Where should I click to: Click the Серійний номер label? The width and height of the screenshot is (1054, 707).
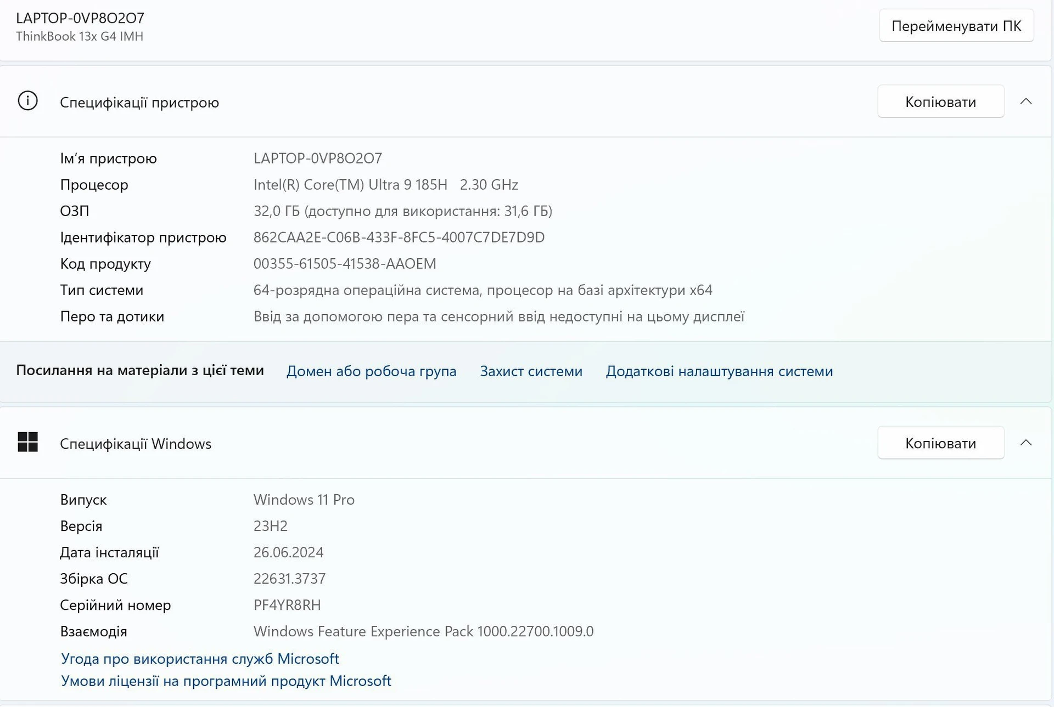(115, 605)
